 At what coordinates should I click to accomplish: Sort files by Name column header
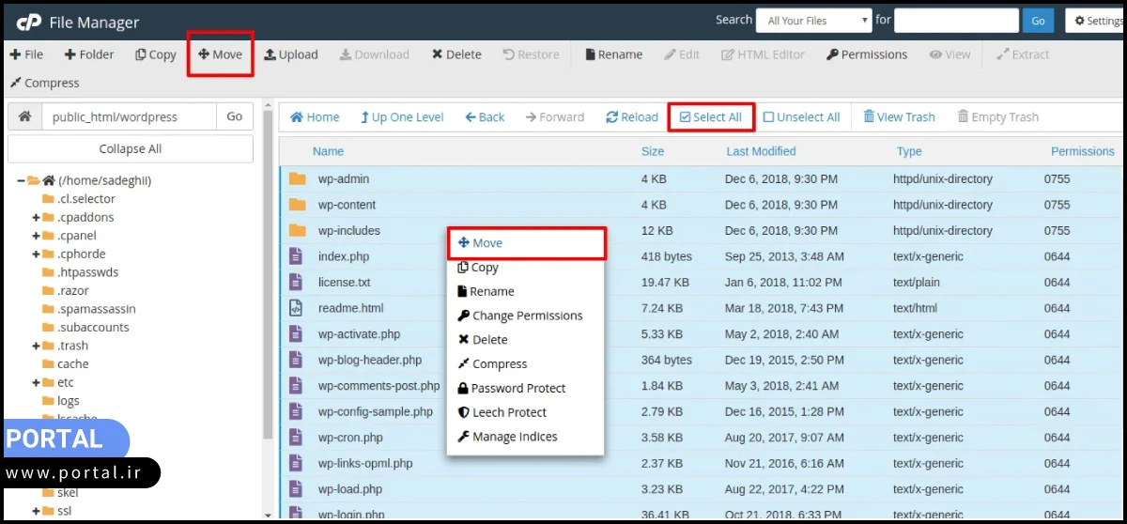328,151
